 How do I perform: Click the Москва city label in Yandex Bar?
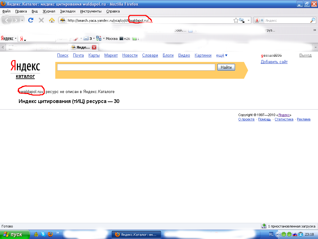coord(111,39)
